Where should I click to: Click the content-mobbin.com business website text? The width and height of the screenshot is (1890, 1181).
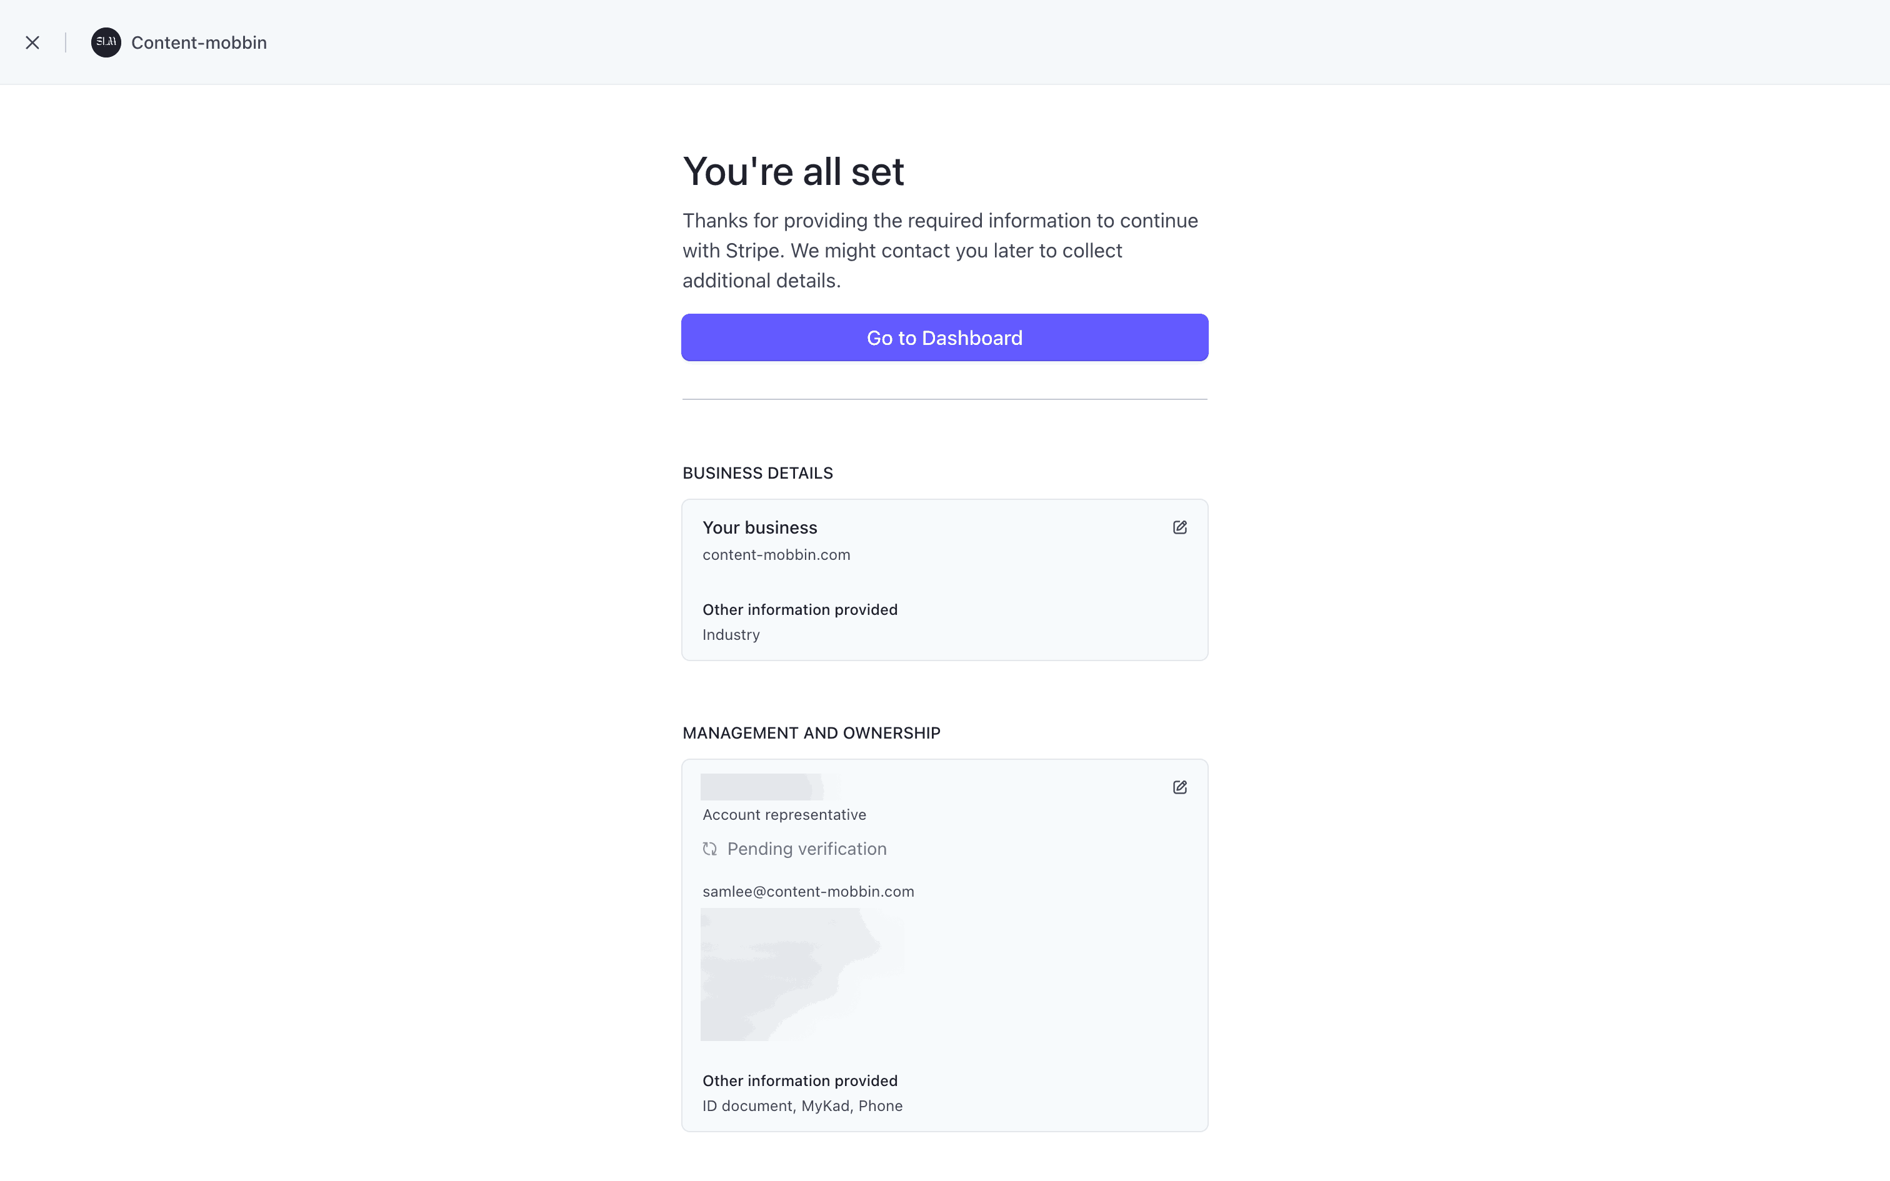point(776,556)
